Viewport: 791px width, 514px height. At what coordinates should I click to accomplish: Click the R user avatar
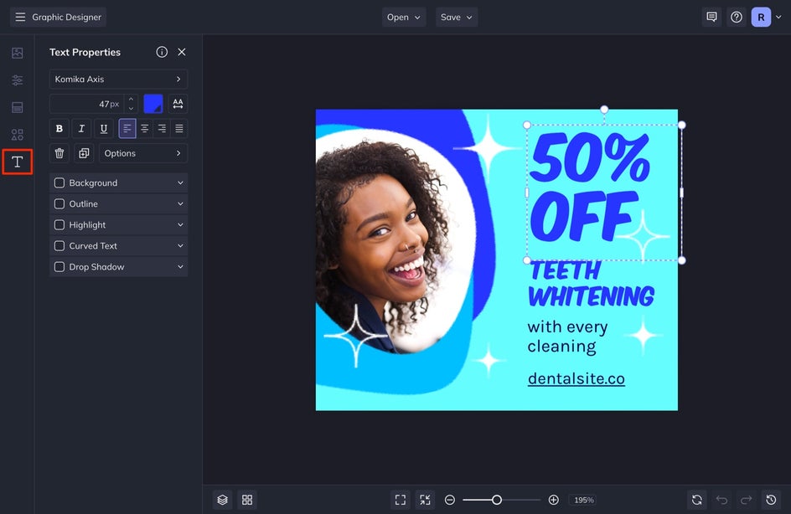pyautogui.click(x=761, y=17)
